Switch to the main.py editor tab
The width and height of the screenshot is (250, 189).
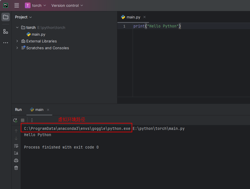(x=133, y=17)
